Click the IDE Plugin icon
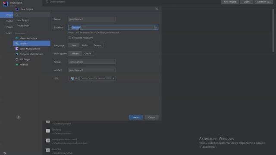Viewport: 276px width, 155px height. (17, 59)
